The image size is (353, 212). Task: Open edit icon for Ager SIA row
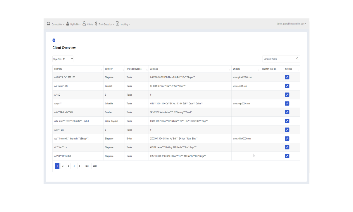[287, 130]
